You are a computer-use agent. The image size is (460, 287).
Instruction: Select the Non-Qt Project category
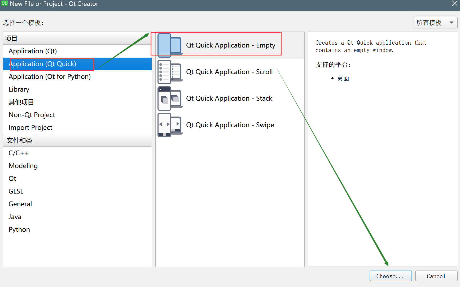(x=77, y=115)
